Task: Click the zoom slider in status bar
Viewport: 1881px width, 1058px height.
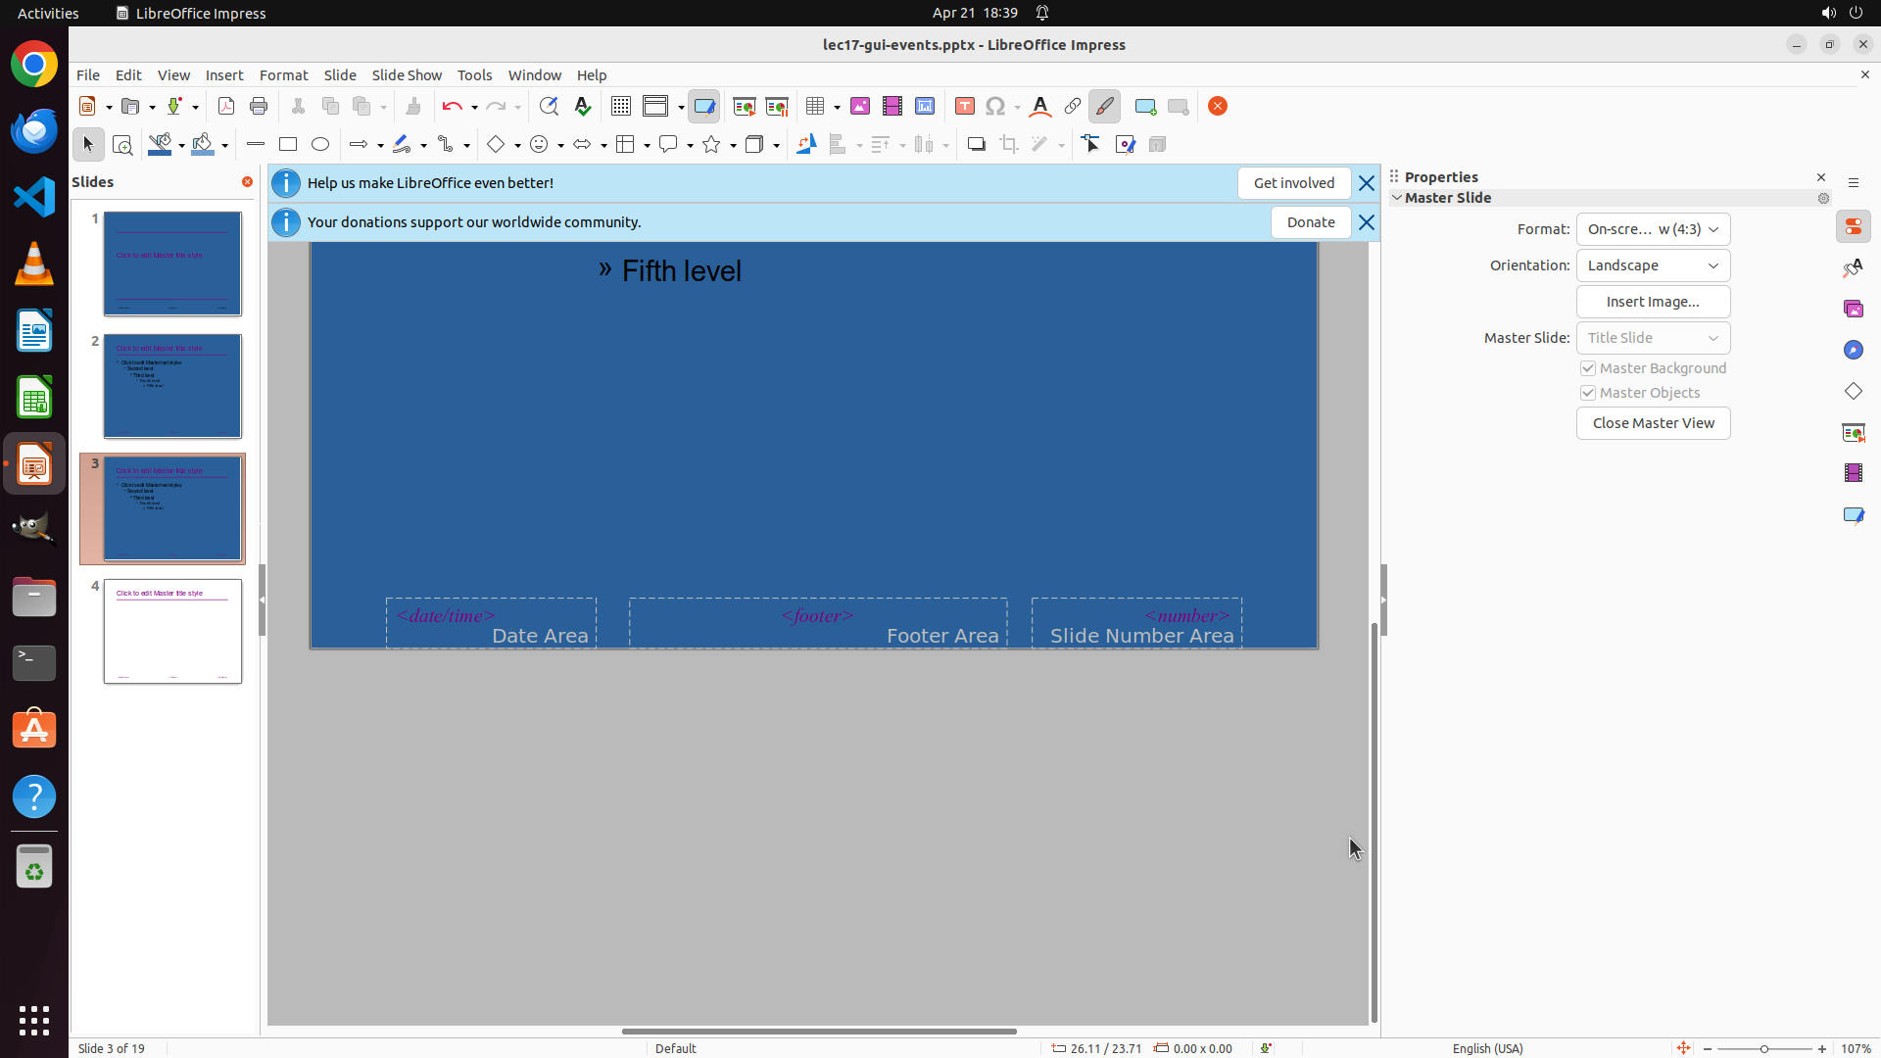Action: point(1764,1049)
